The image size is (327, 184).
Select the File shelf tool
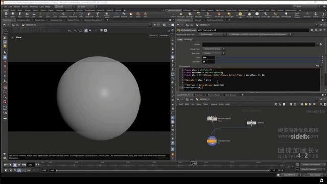point(131,15)
